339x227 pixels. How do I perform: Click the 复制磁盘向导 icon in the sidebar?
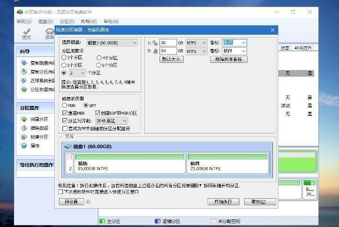coord(24,63)
